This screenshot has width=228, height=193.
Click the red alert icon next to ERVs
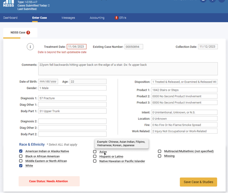pyautogui.click(x=116, y=18)
